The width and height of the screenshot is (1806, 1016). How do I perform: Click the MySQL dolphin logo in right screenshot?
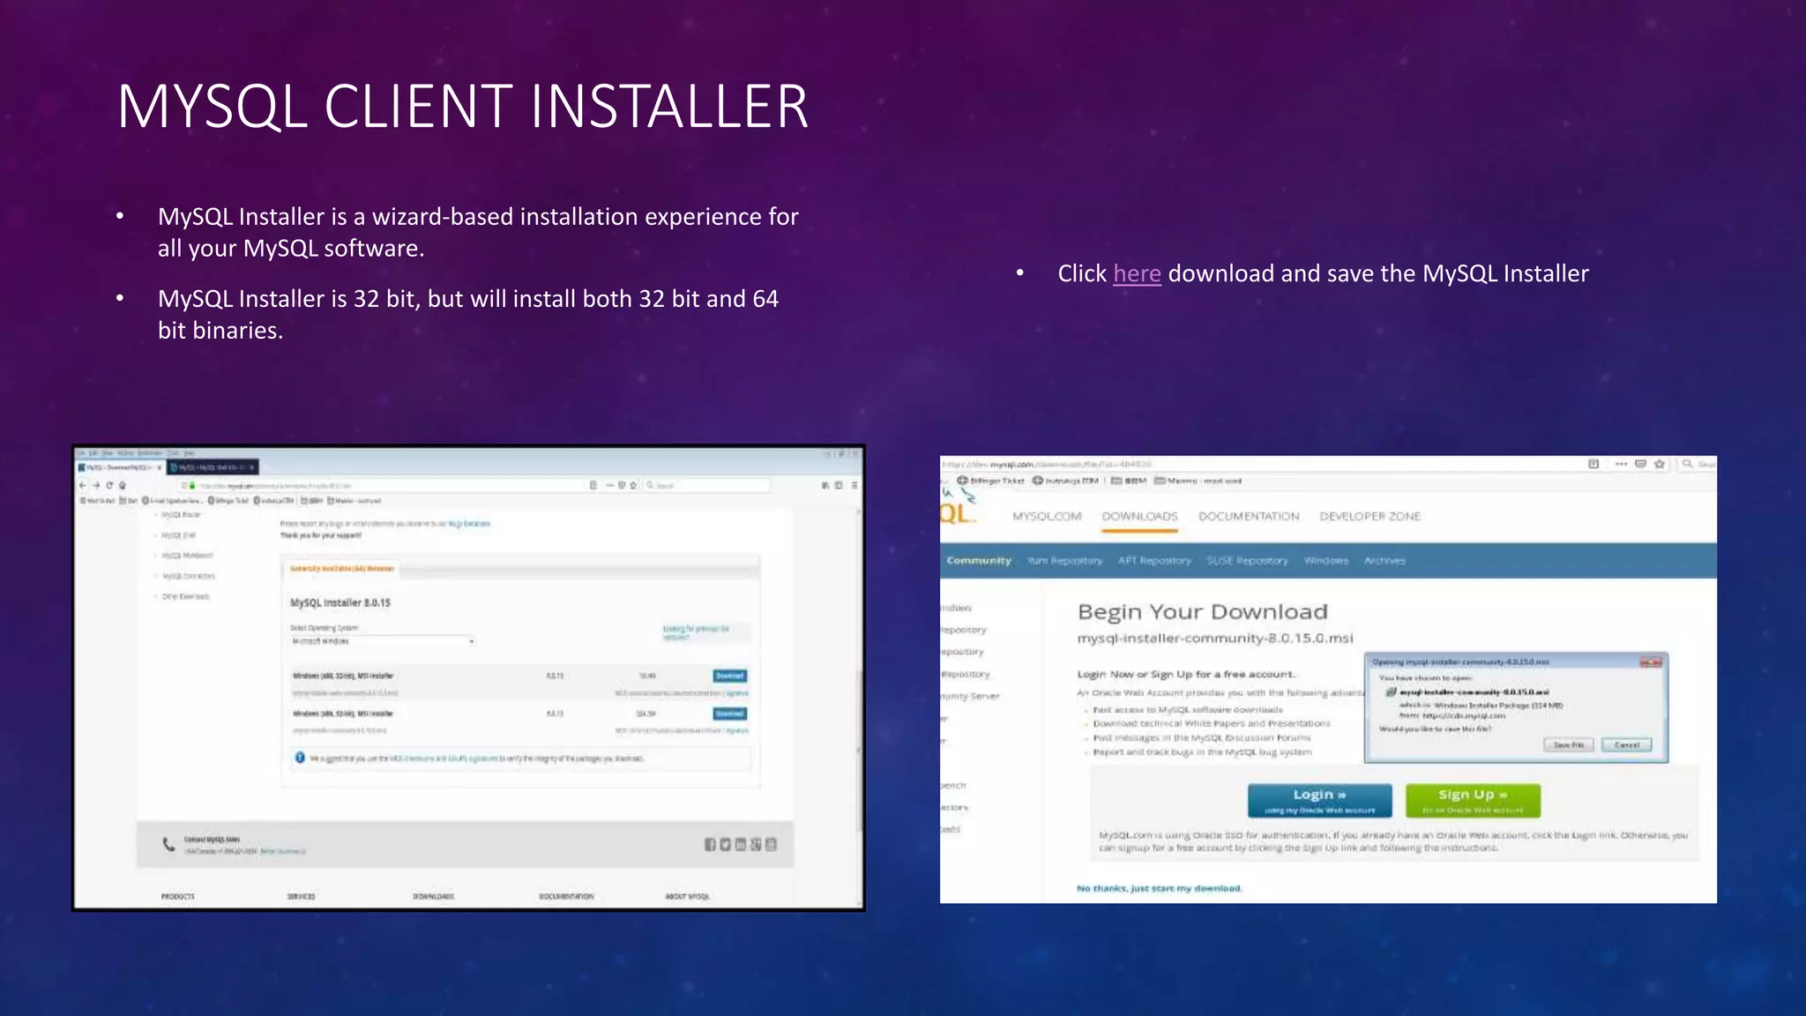tap(958, 505)
